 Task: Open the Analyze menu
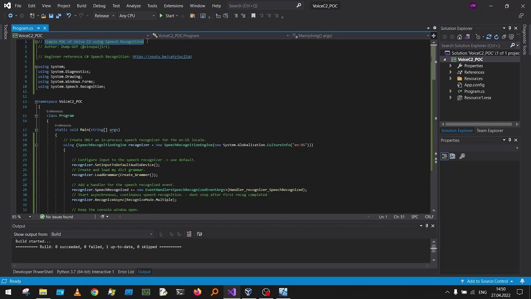(x=134, y=6)
